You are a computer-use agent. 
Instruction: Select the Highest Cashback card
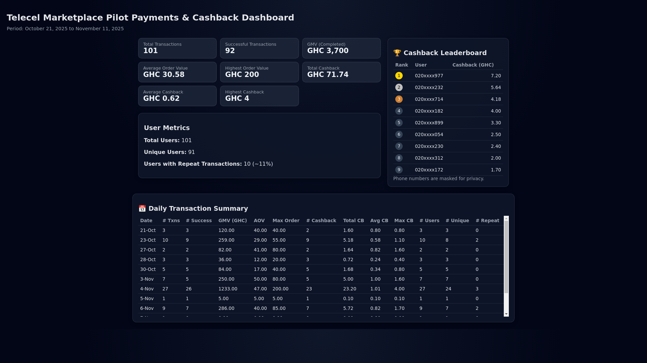click(x=259, y=96)
